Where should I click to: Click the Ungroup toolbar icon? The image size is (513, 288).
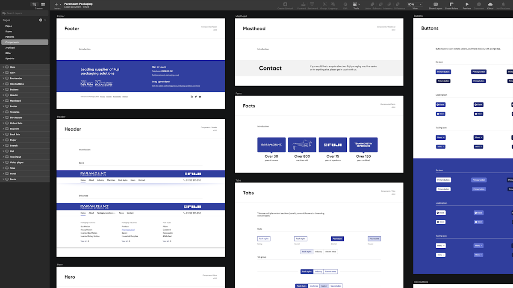(x=333, y=4)
